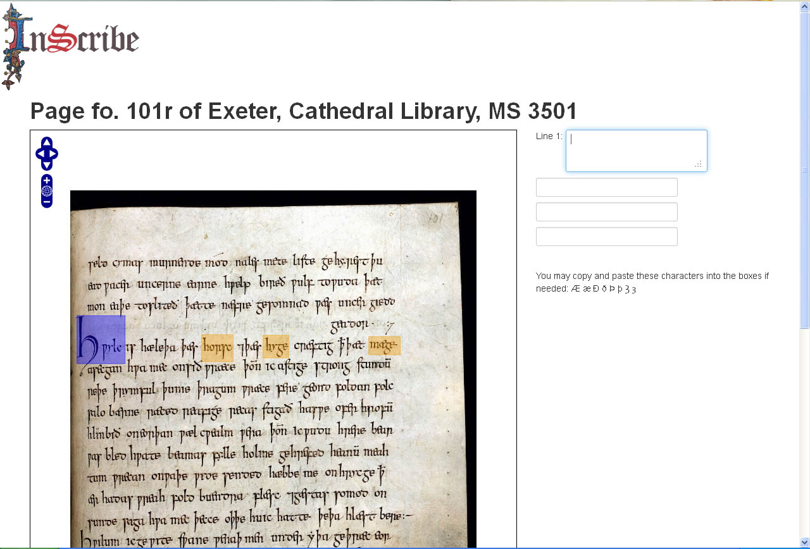Screen dimensions: 810x549
Task: Select the special character Æ for copying
Action: coord(576,289)
